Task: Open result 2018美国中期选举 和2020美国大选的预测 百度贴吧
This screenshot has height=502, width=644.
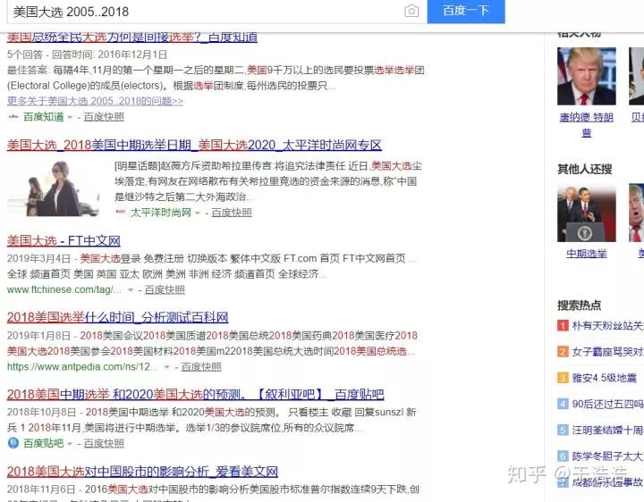Action: [196, 394]
